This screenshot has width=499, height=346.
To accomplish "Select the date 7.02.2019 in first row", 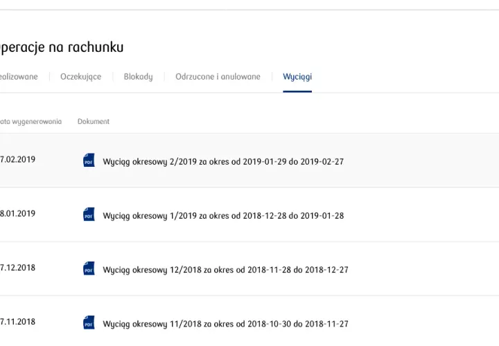I will [17, 159].
